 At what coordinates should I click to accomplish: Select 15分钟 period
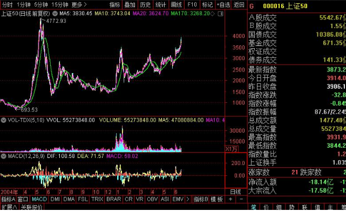tap(59, 5)
